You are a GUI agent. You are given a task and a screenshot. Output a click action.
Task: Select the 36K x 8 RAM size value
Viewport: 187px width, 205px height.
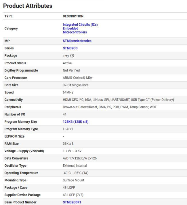coord(68,144)
